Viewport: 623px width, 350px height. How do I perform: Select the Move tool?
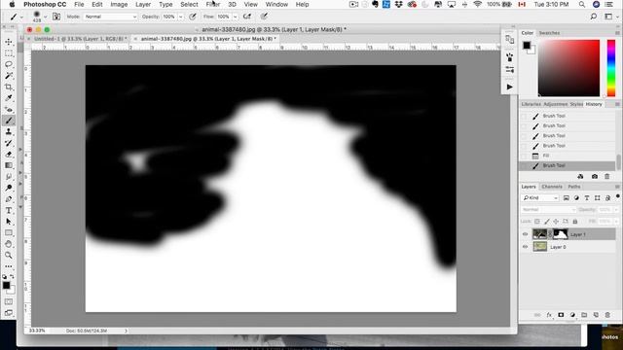pyautogui.click(x=9, y=42)
